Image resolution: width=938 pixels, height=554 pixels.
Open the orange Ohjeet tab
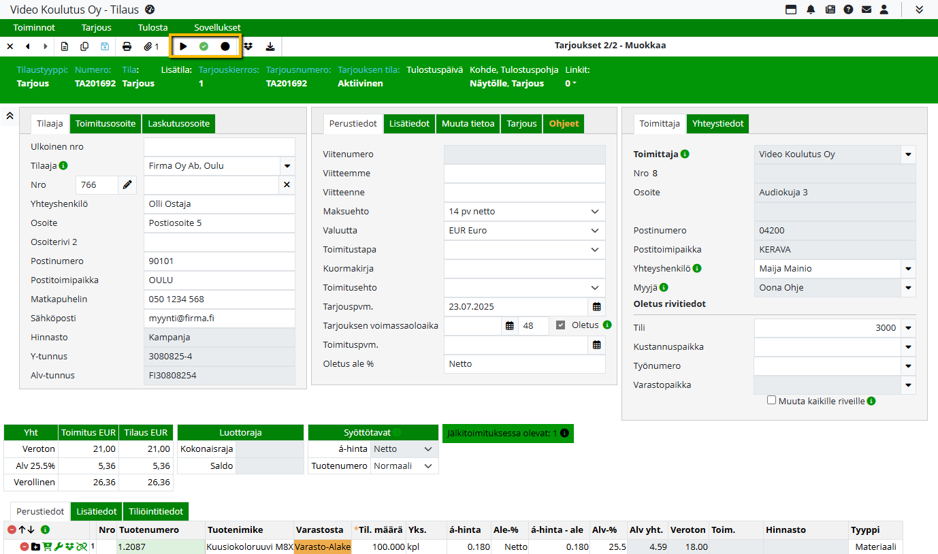pos(564,124)
